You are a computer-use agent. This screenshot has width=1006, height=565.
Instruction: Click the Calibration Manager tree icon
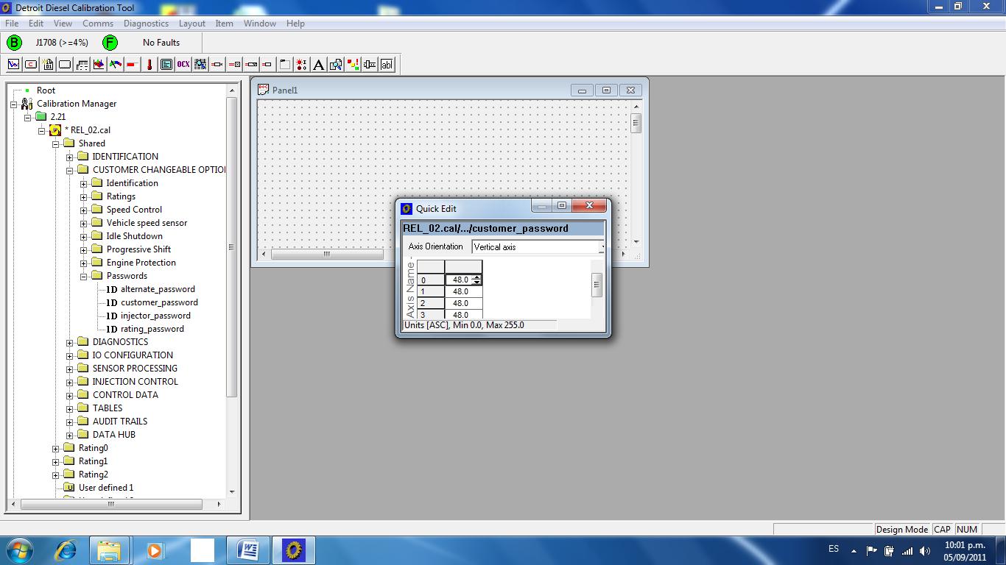[x=27, y=104]
